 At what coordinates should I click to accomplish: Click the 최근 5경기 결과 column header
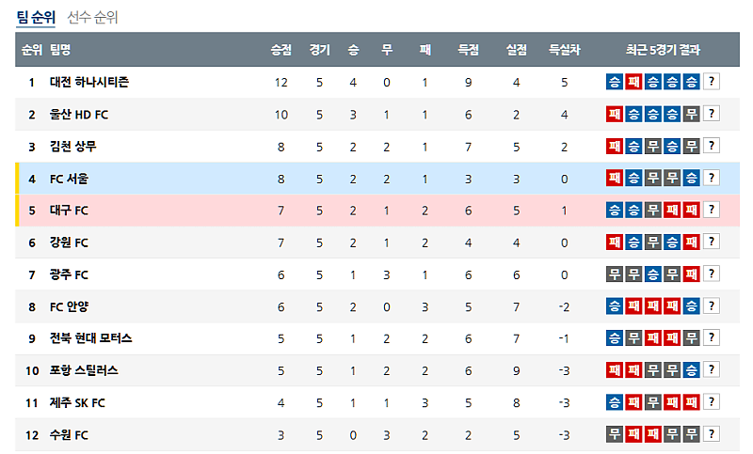point(663,50)
